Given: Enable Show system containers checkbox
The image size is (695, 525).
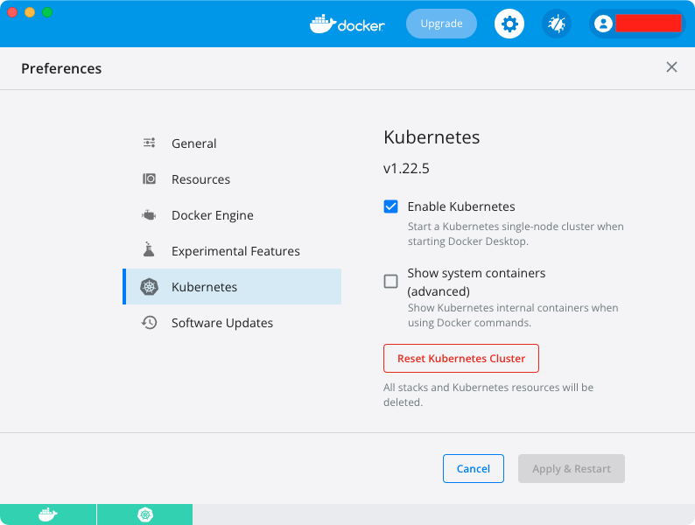Looking at the screenshot, I should (x=391, y=281).
